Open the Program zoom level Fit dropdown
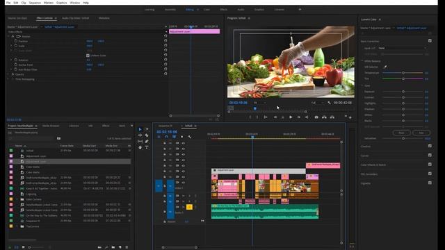This screenshot has height=250, width=445. tap(259, 103)
